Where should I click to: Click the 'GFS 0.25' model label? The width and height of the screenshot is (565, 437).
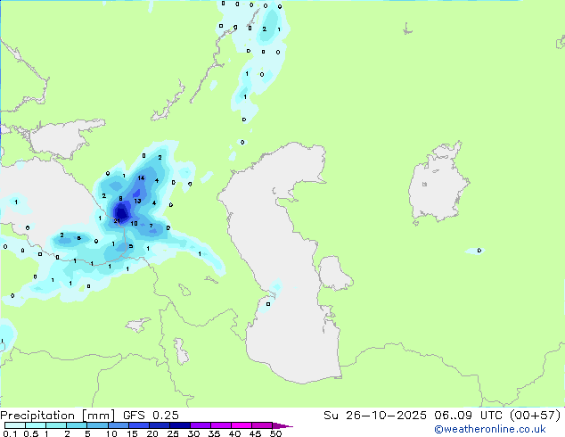tap(151, 416)
